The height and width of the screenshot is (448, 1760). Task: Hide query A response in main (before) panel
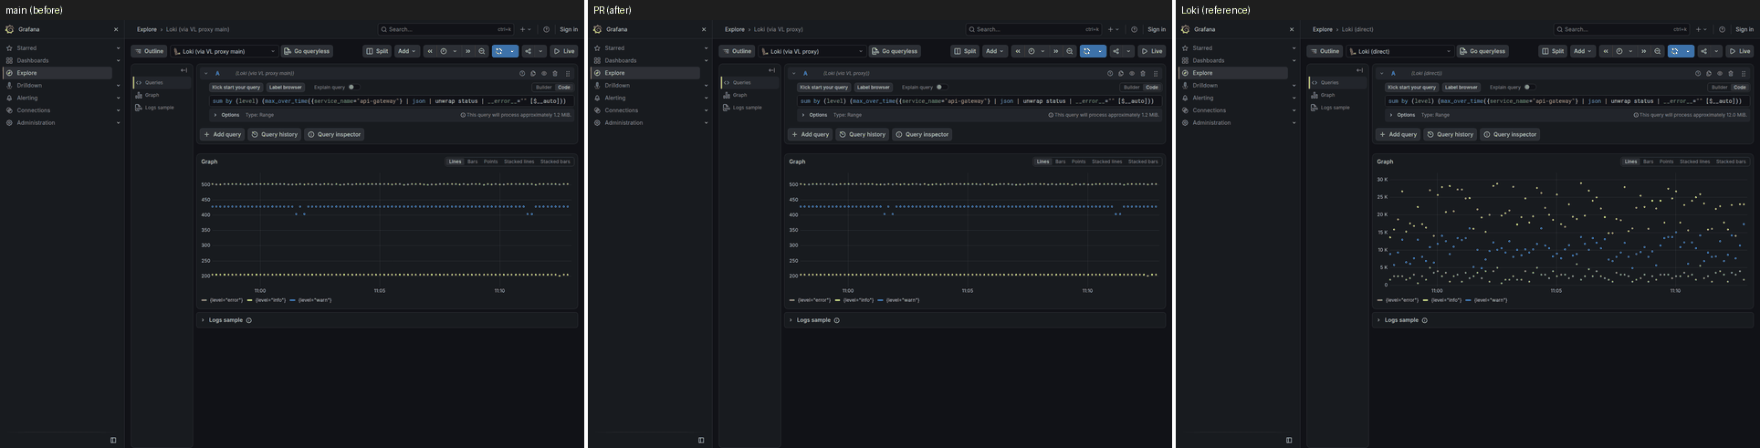pyautogui.click(x=544, y=73)
